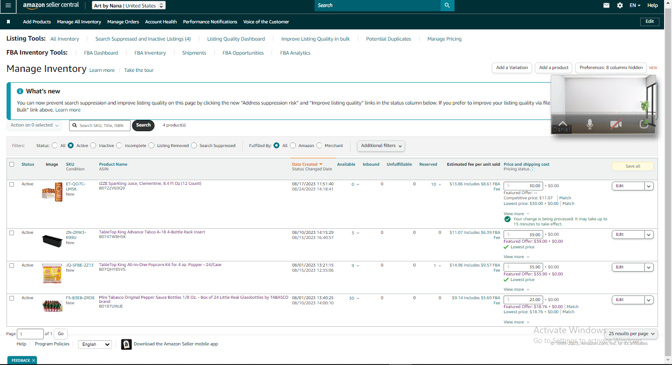
Task: Open the Popcorn Kit product thumbnail
Action: coord(52,273)
